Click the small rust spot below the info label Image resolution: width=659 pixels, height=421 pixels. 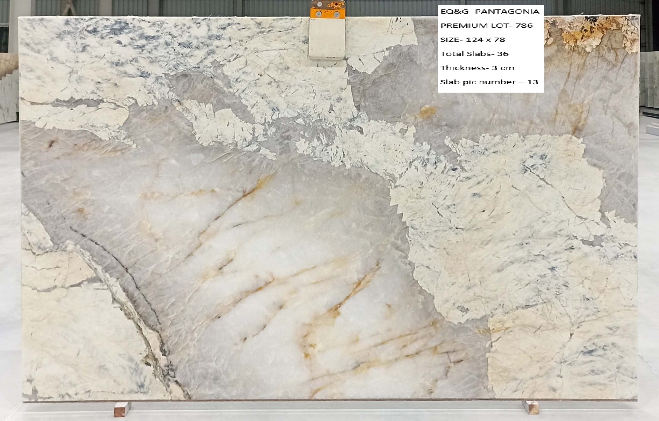pos(426,112)
